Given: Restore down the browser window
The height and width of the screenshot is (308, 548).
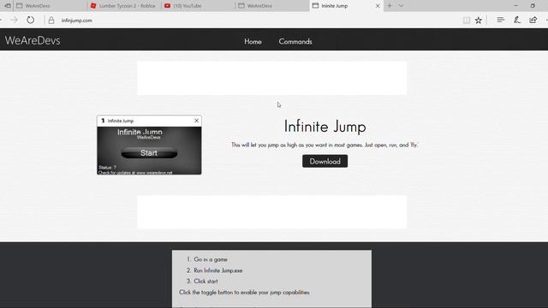Looking at the screenshot, I should coord(533,6).
